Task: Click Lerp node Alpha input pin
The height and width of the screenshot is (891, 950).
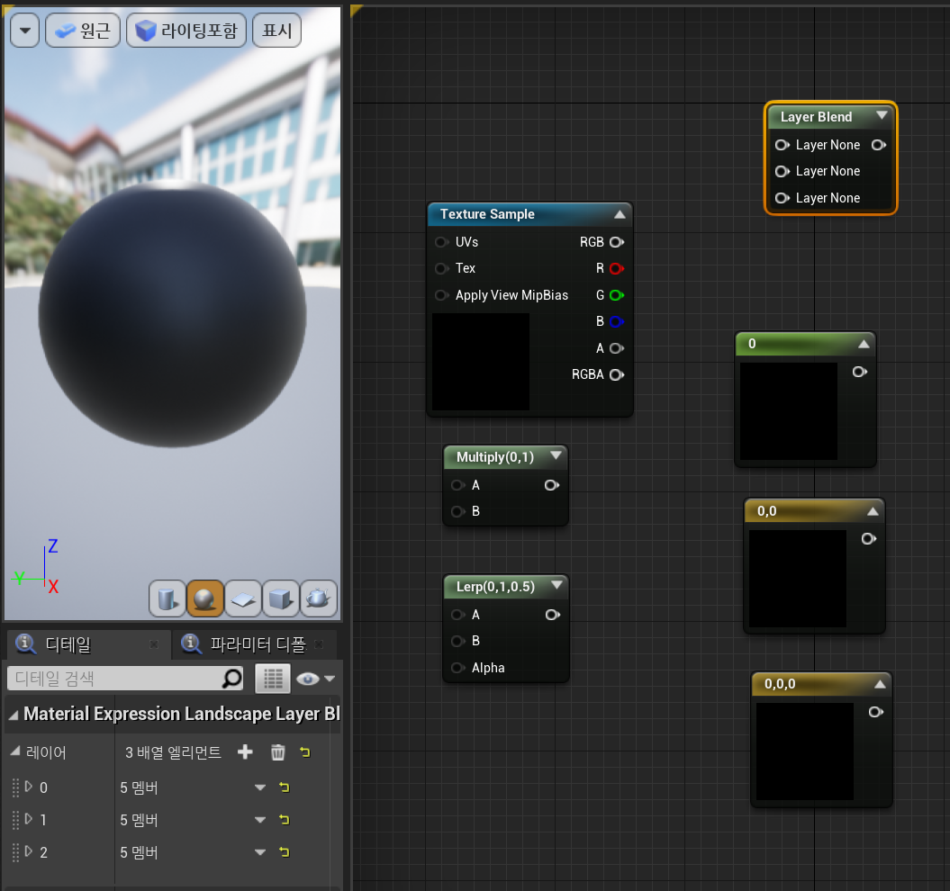Action: click(x=458, y=668)
